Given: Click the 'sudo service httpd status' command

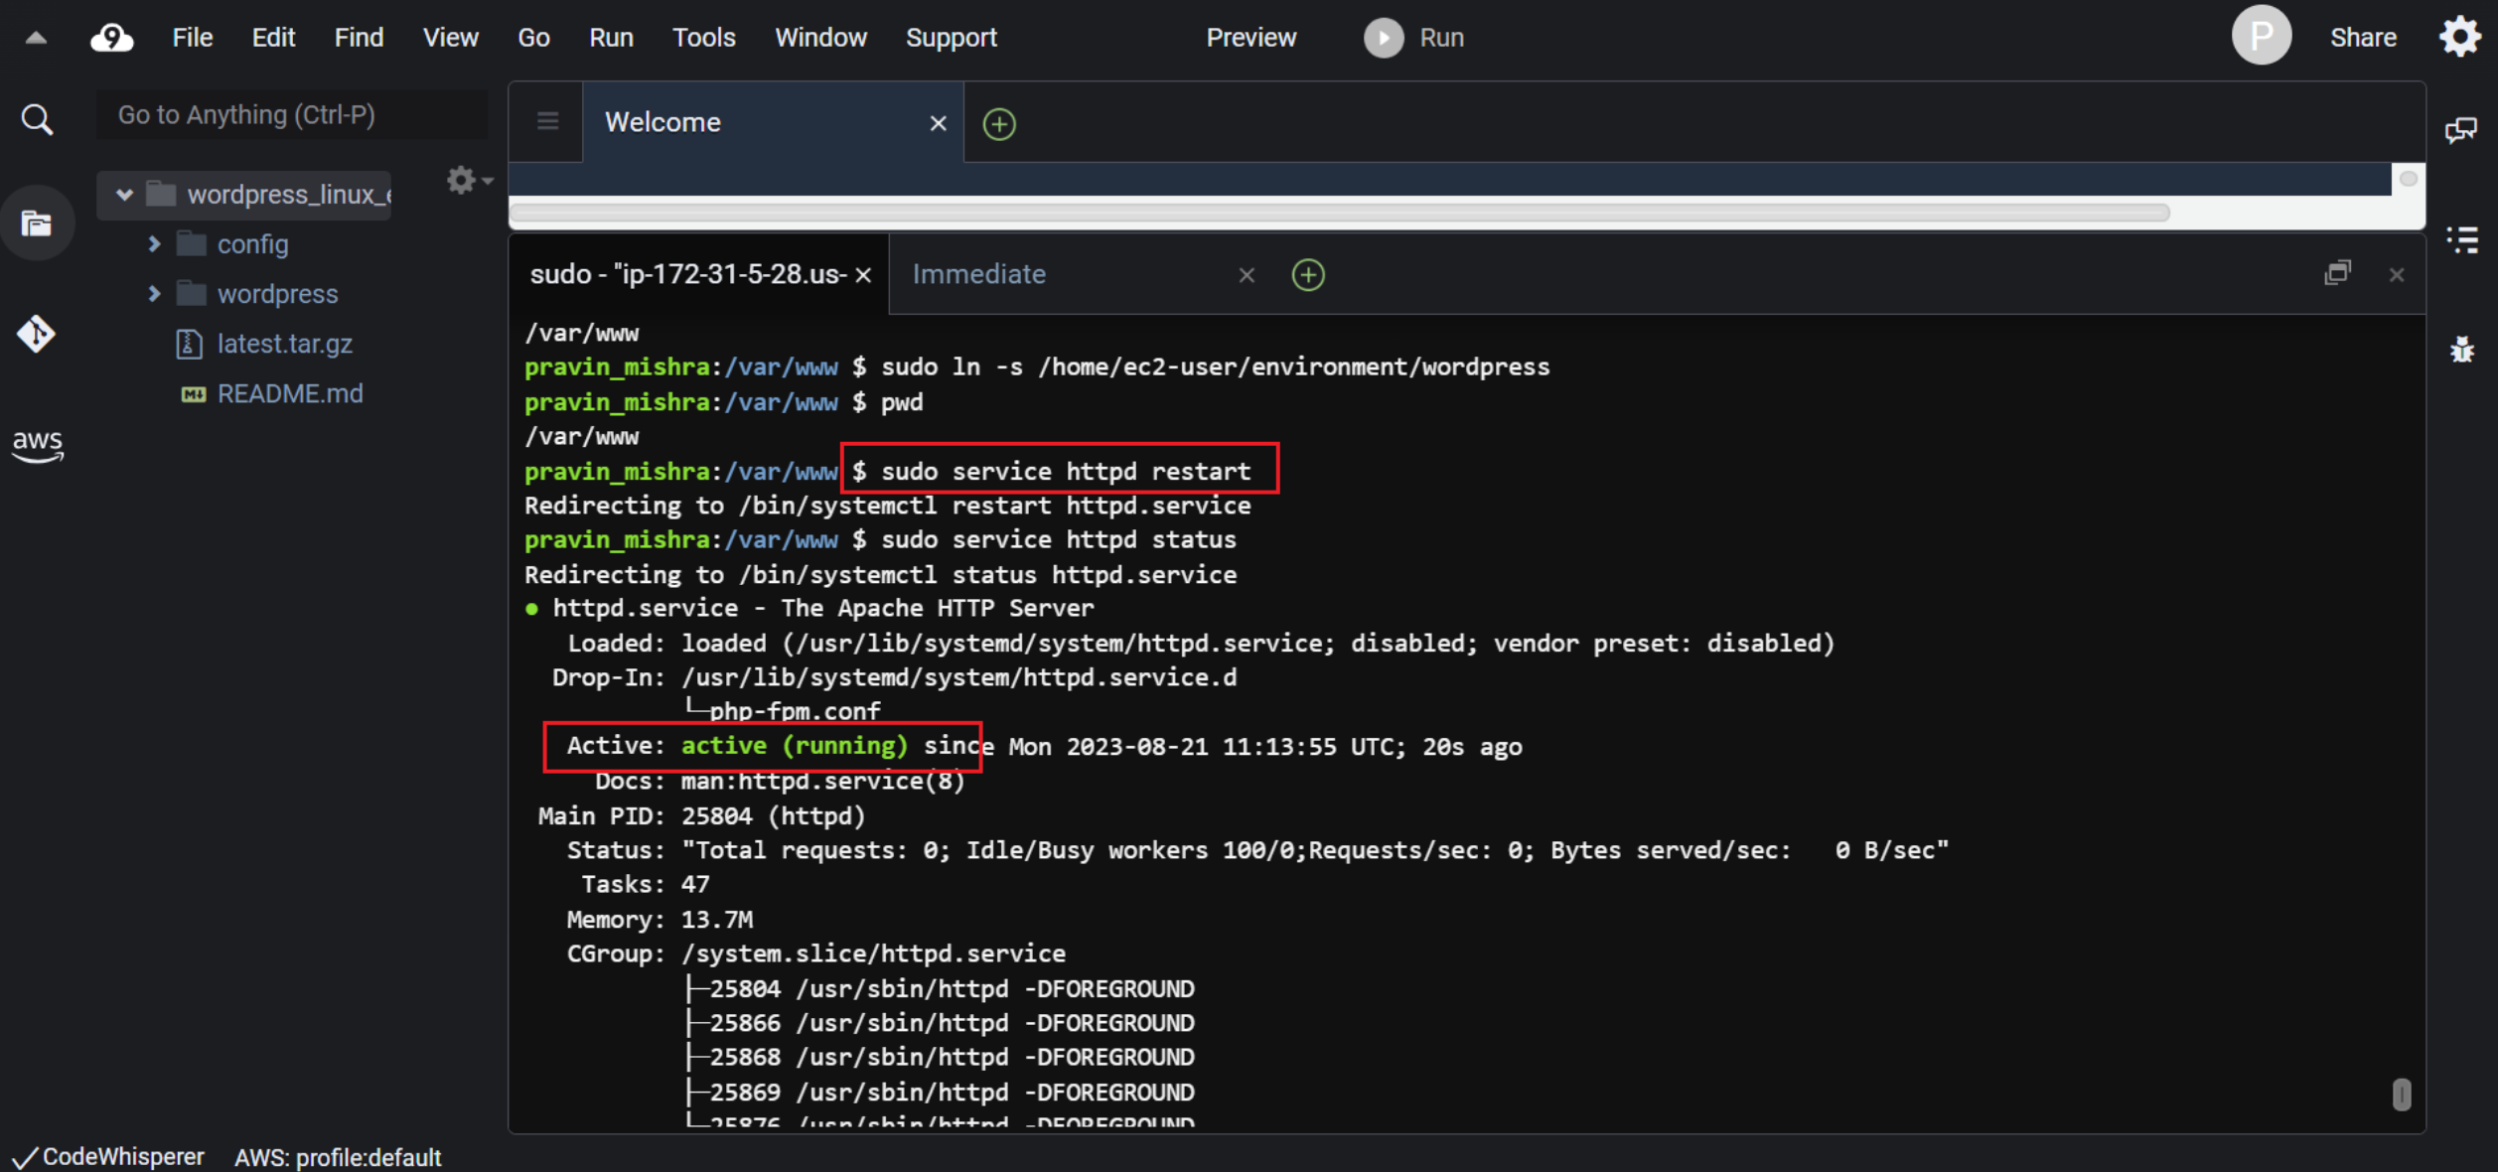Looking at the screenshot, I should coord(1059,540).
